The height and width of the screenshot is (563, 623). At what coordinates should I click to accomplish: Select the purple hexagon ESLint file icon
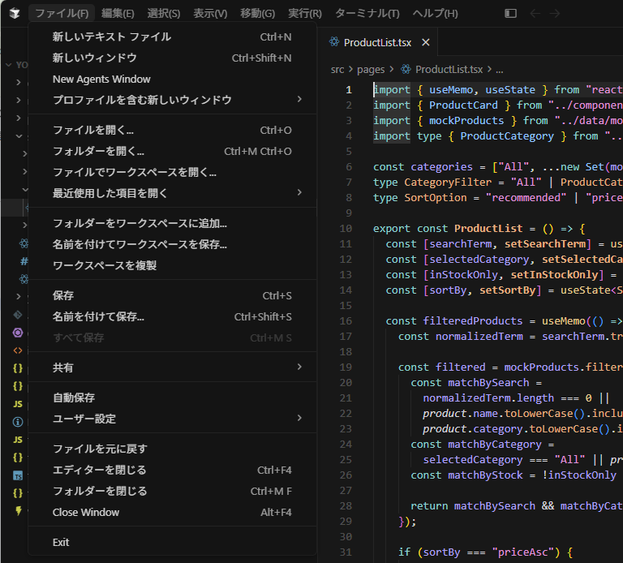[x=18, y=333]
